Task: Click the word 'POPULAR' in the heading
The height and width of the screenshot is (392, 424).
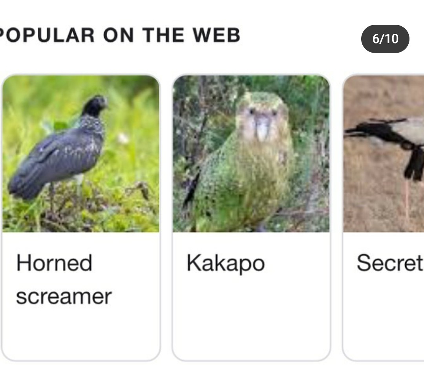Action: point(47,35)
